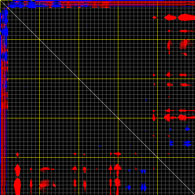Select the tiny red dot on the white diagonal line

[x=119, y=119]
